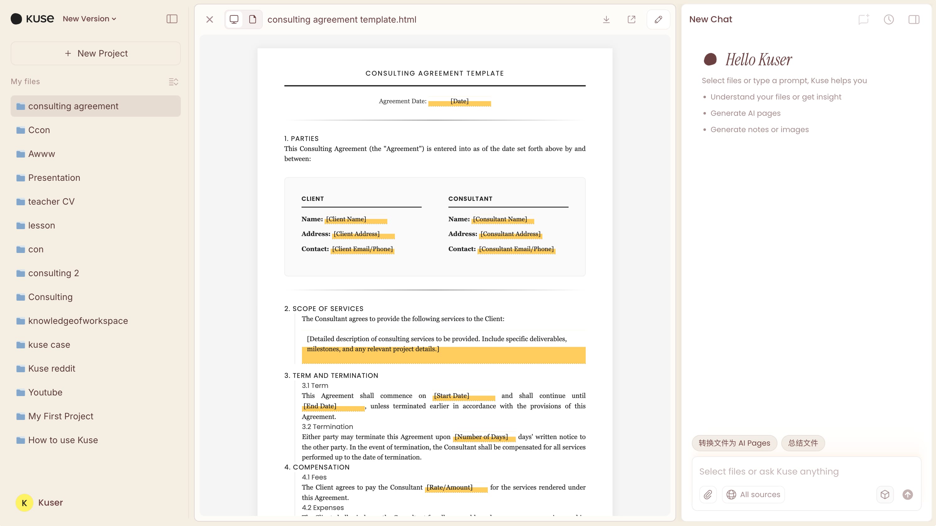Viewport: 936px width, 526px height.
Task: Click the CONSULTANT section heading
Action: 470,199
